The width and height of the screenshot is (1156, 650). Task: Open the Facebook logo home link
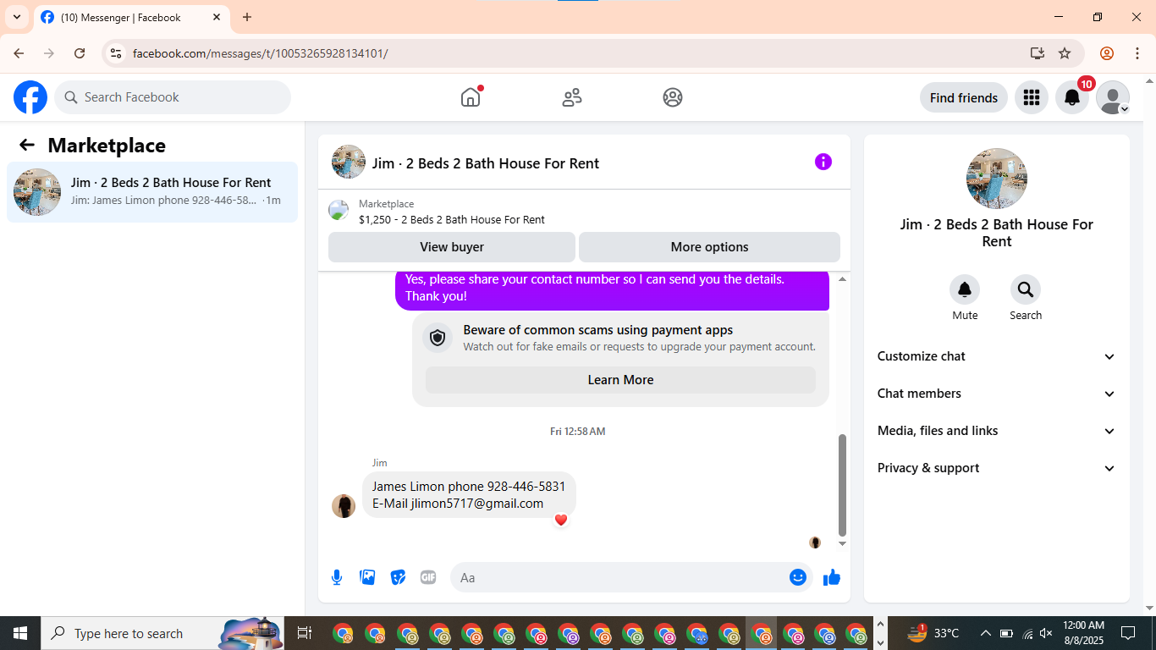pyautogui.click(x=30, y=97)
